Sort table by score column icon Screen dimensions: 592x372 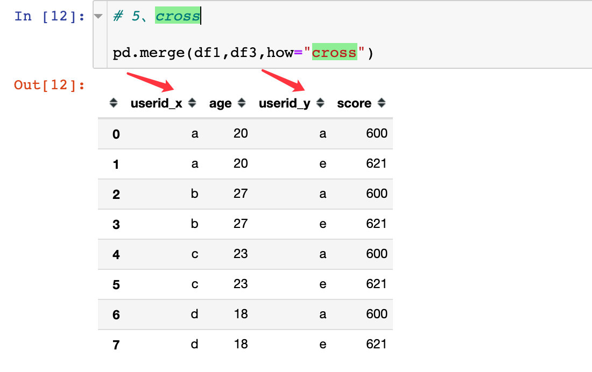point(382,103)
